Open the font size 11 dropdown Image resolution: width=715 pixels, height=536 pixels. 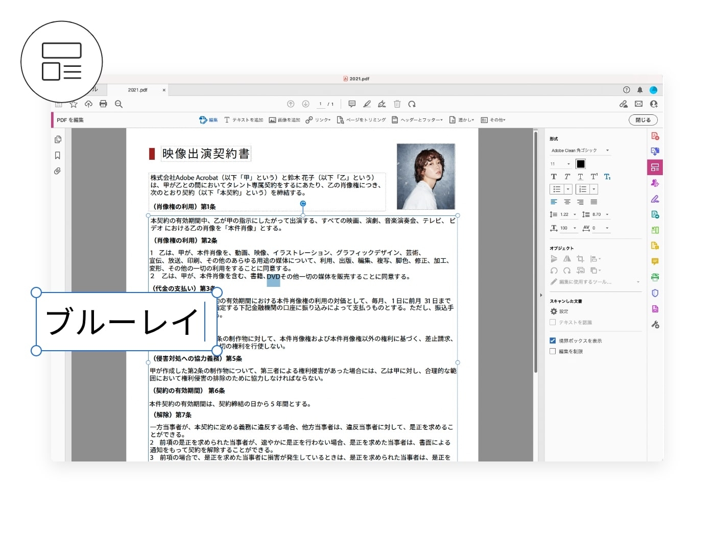561,164
